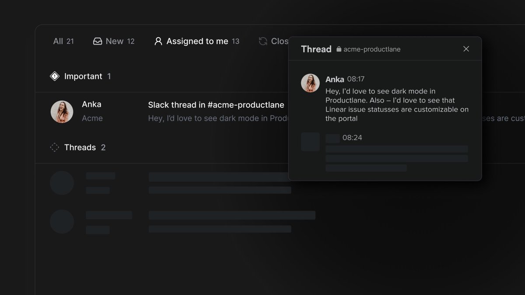Click the Anka name in the list row
The width and height of the screenshot is (525, 295).
pos(91,104)
